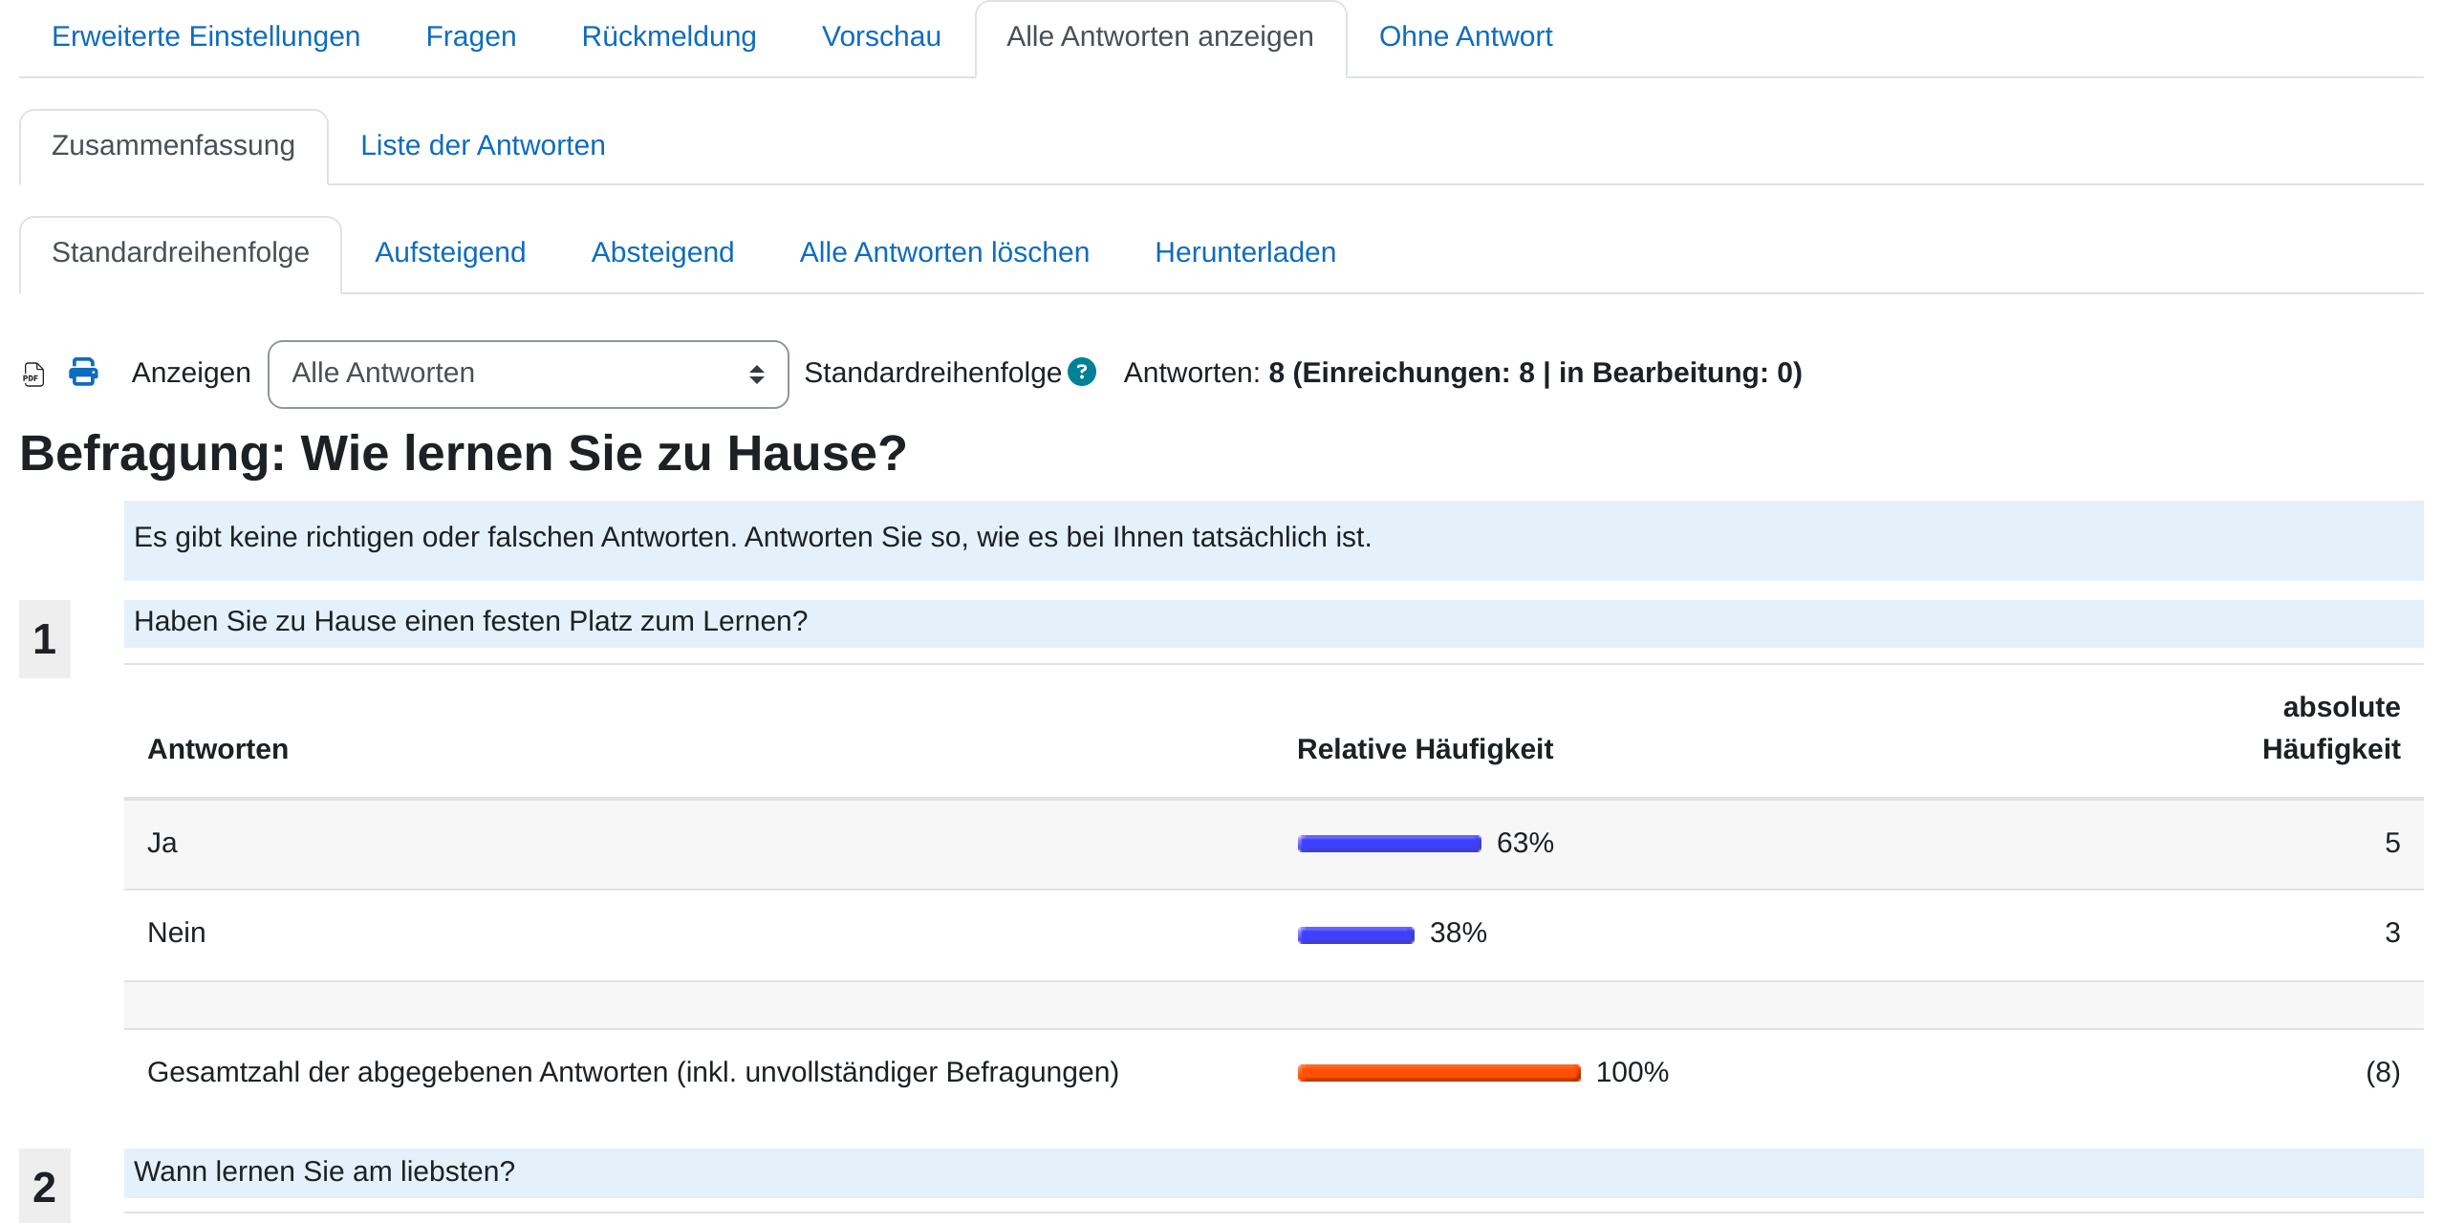The height and width of the screenshot is (1223, 2443).
Task: Click the PDF export icon
Action: (x=33, y=374)
